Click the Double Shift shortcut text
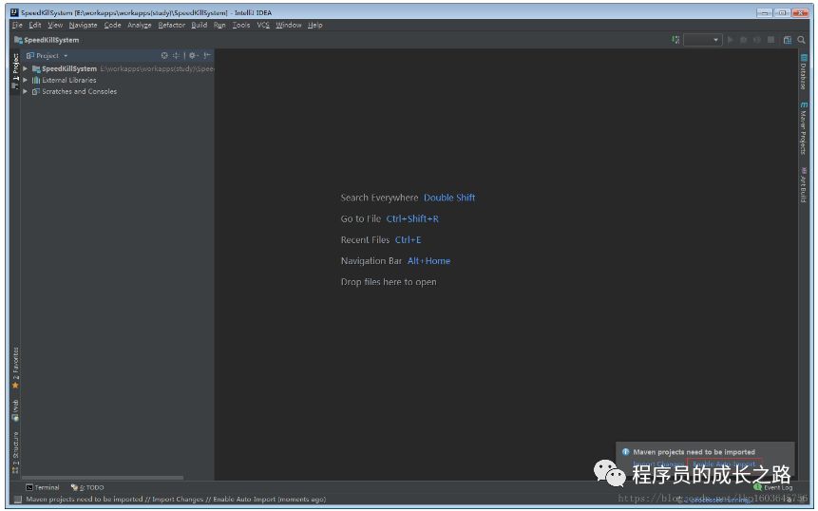Screen dimensions: 818x511 449,198
